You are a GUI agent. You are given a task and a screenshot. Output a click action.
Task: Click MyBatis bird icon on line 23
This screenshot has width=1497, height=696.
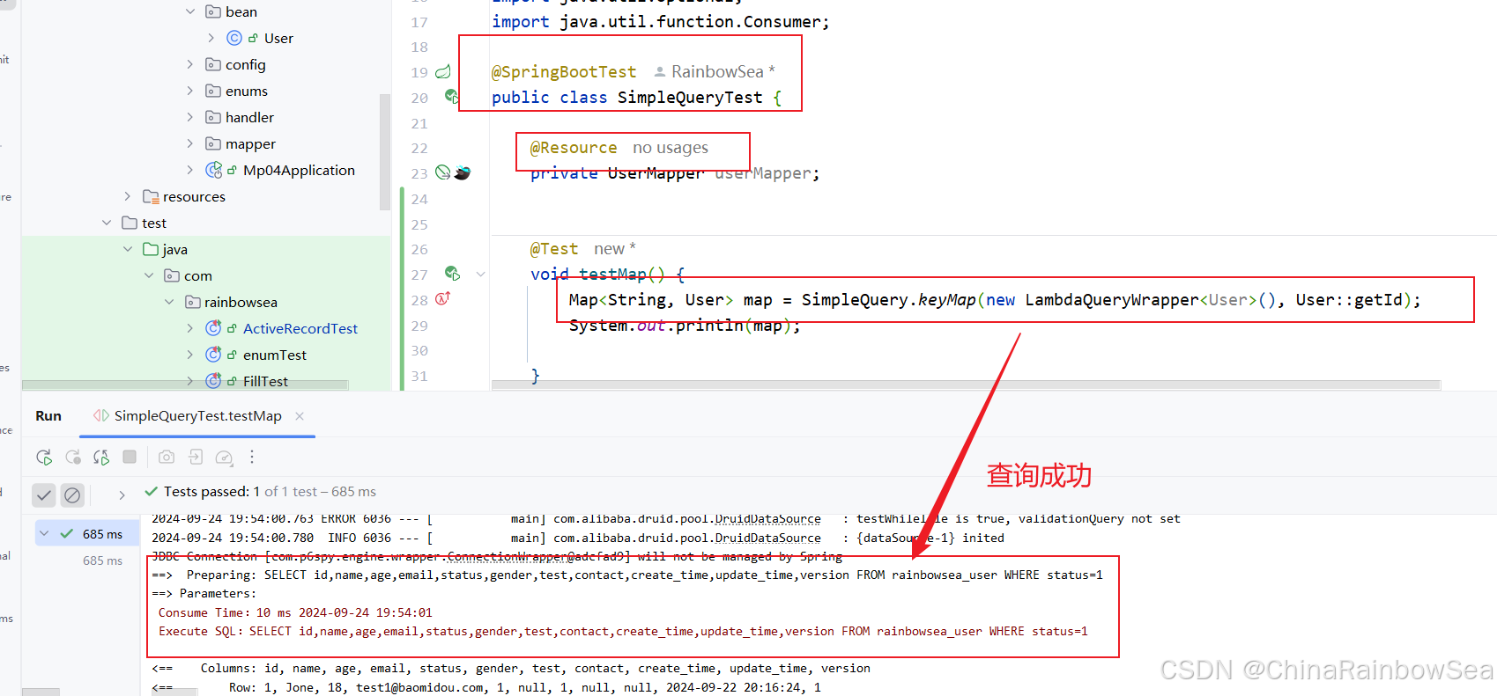tap(463, 173)
